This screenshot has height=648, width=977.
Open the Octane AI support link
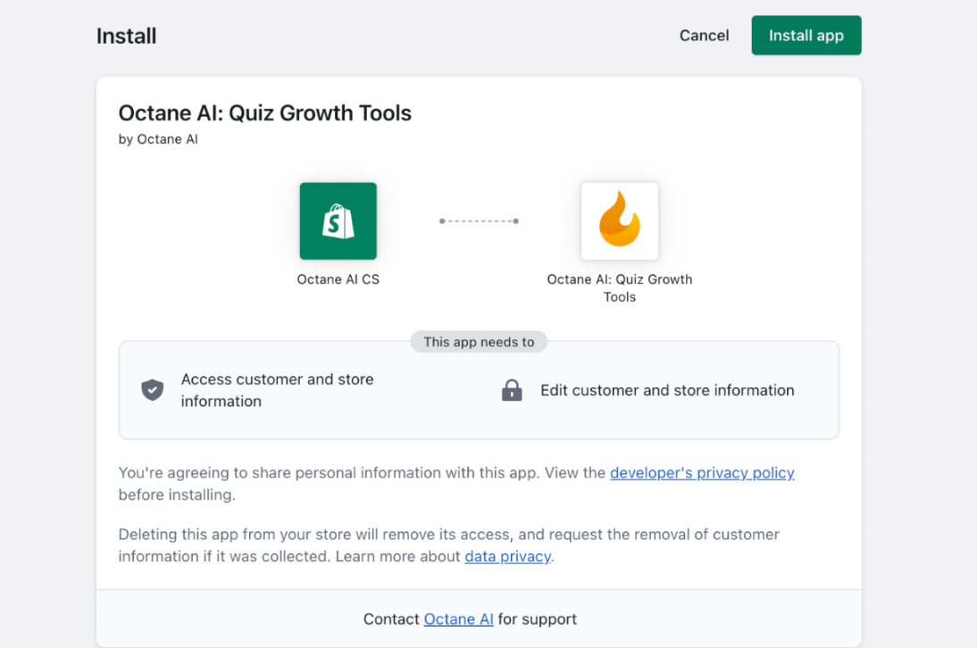(459, 619)
